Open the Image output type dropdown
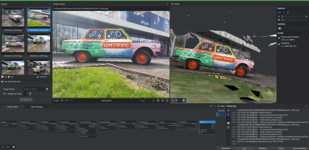Viewport: 309px width, 150px height. click(x=145, y=100)
